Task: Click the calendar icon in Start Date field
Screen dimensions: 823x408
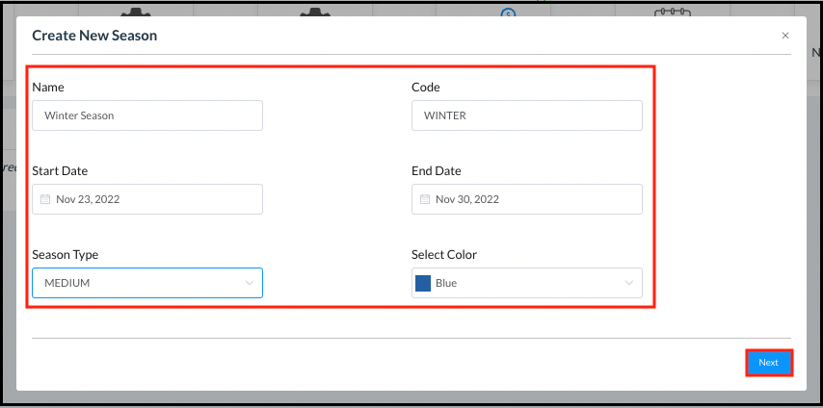Action: click(45, 200)
